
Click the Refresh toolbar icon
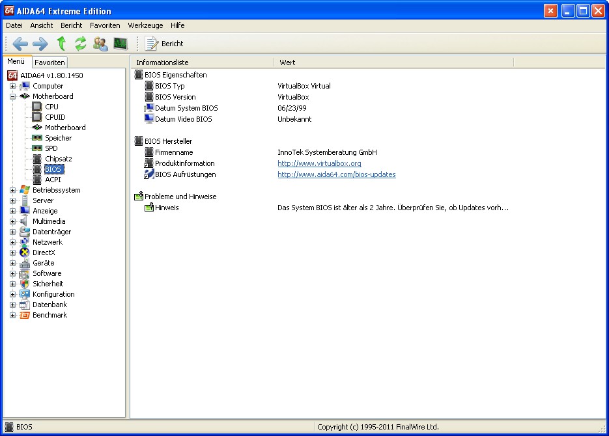pos(80,44)
